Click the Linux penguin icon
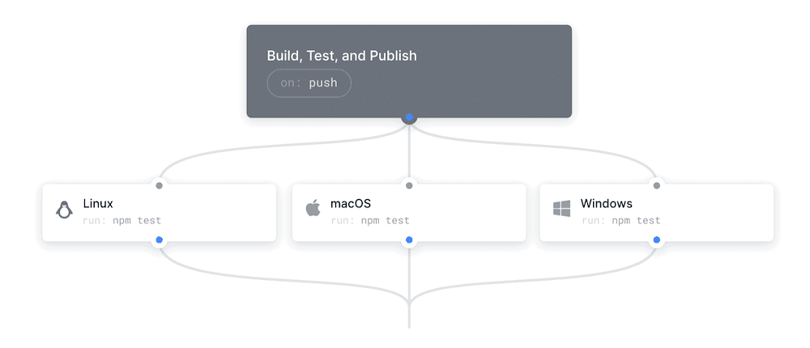This screenshot has height=348, width=810. (x=64, y=210)
